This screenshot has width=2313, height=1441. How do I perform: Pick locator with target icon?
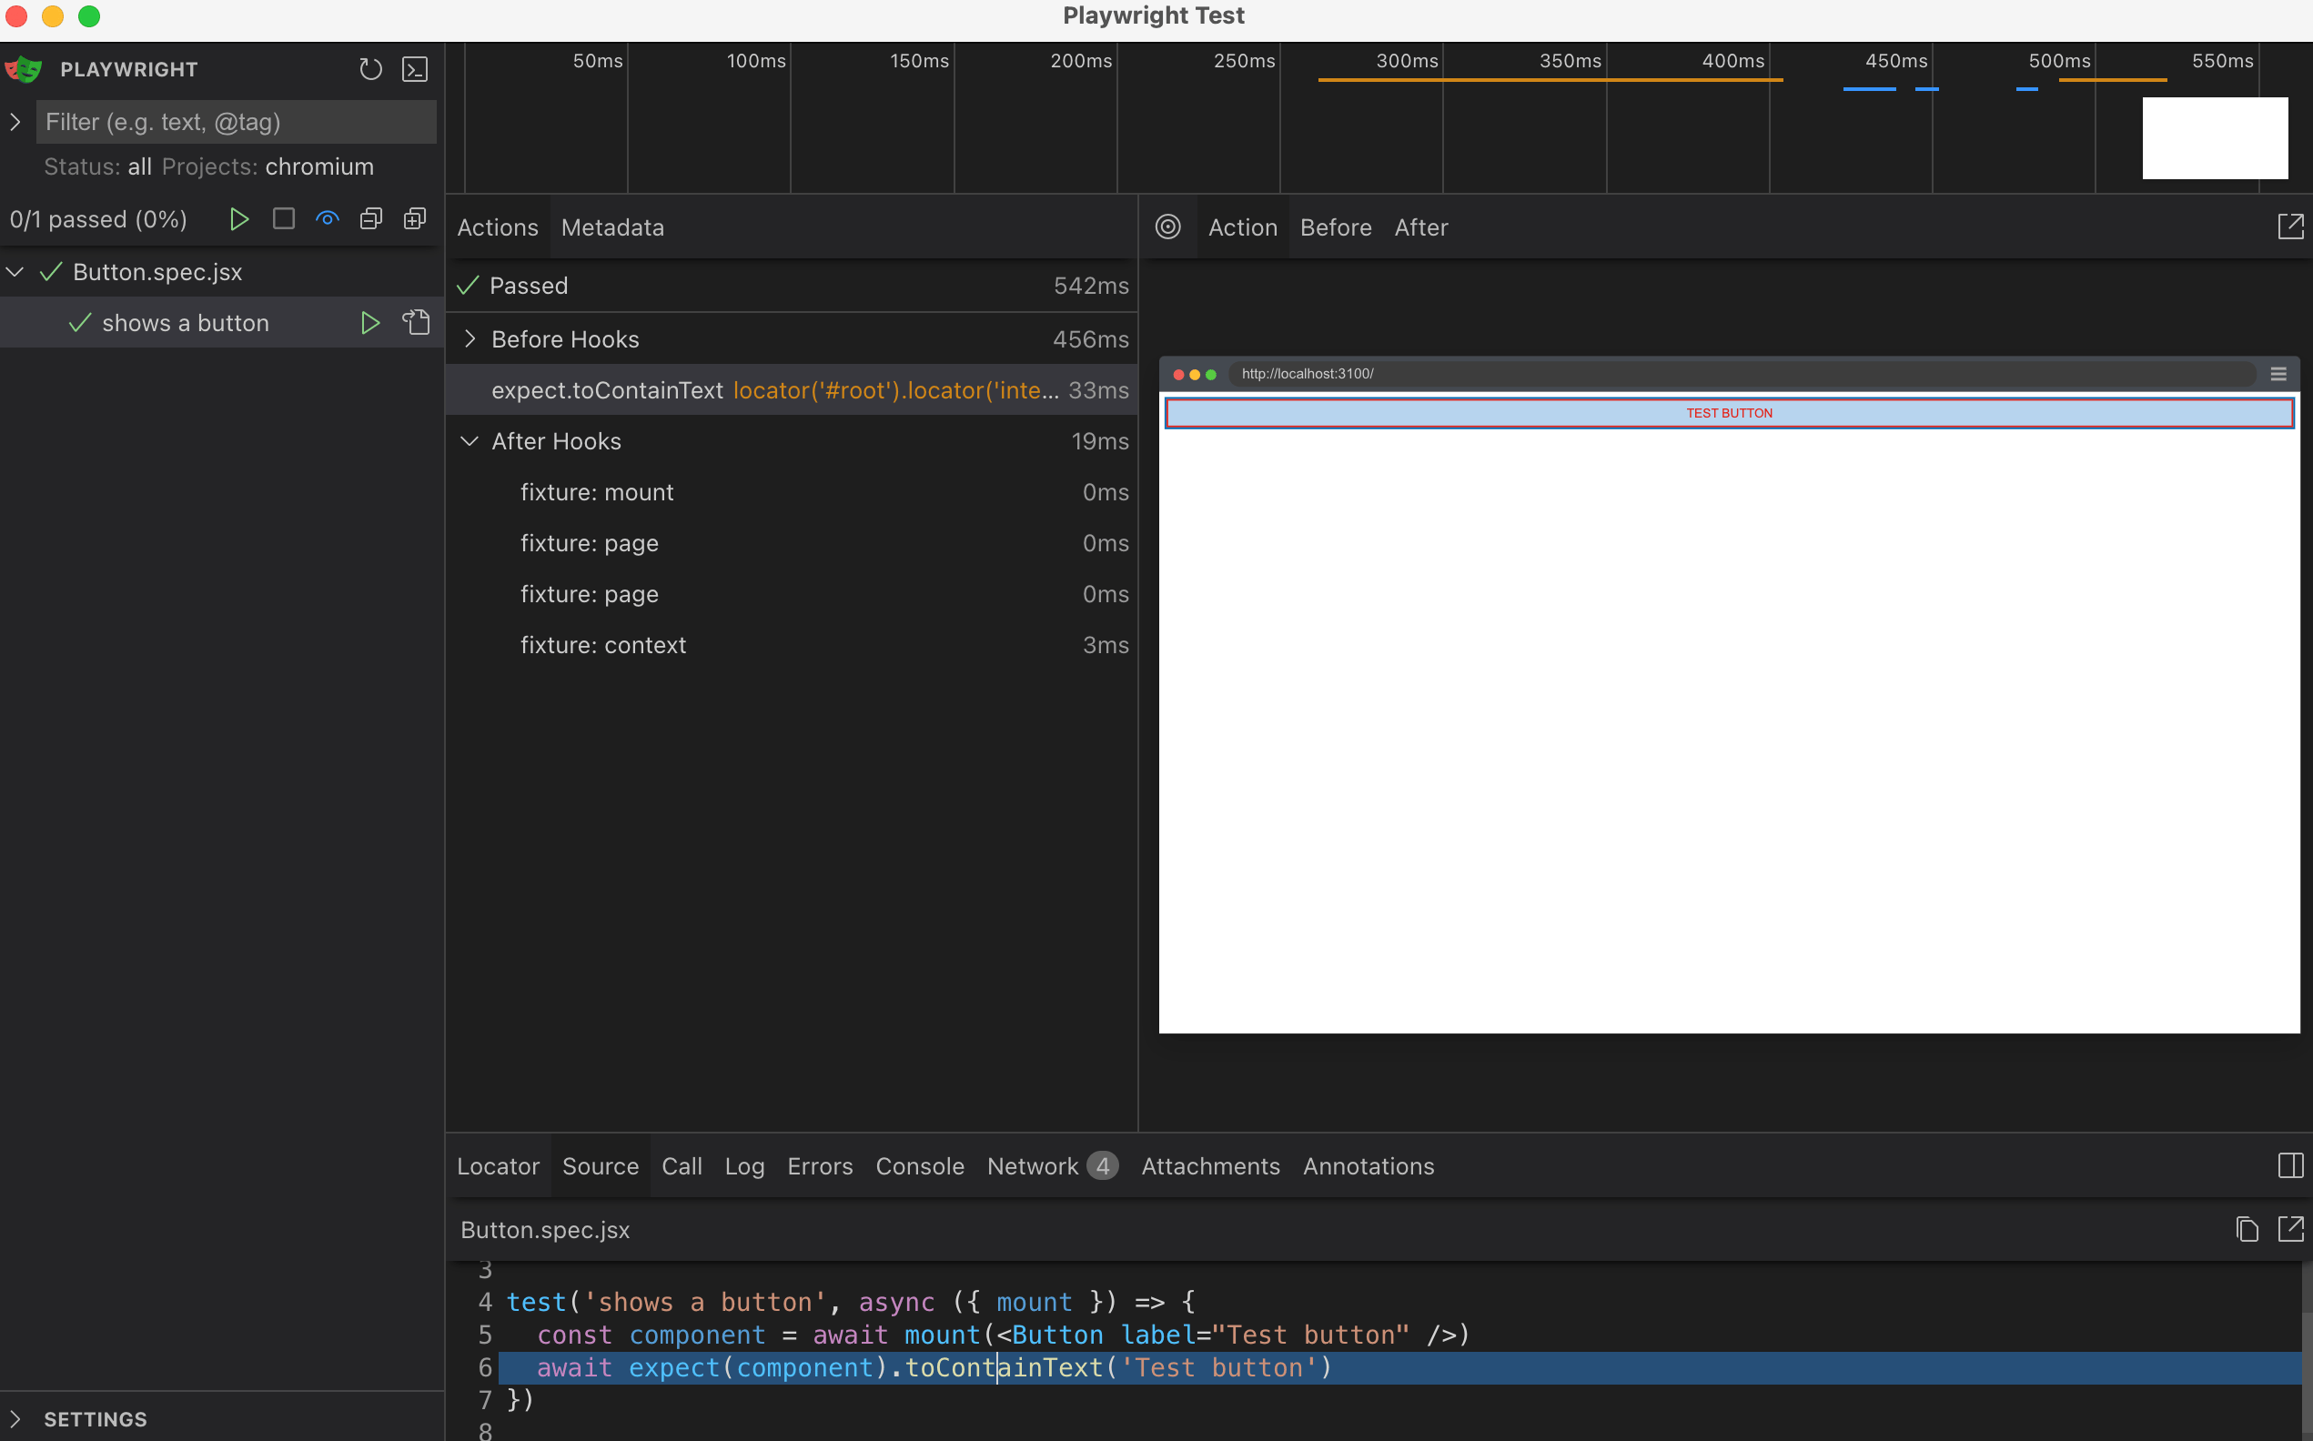click(x=1167, y=227)
